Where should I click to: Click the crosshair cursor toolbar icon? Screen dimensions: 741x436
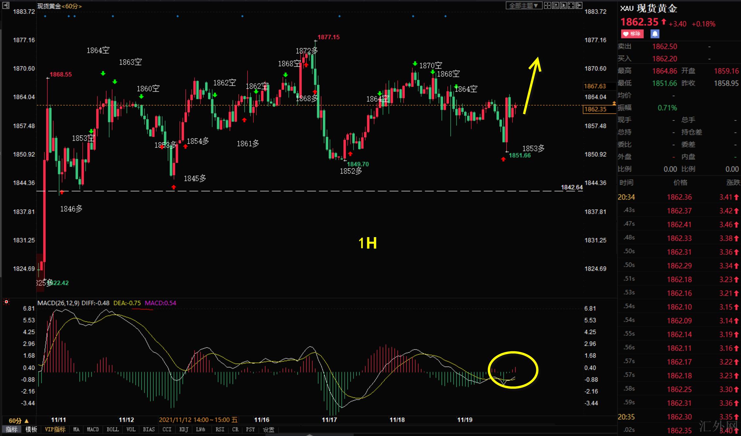(547, 6)
